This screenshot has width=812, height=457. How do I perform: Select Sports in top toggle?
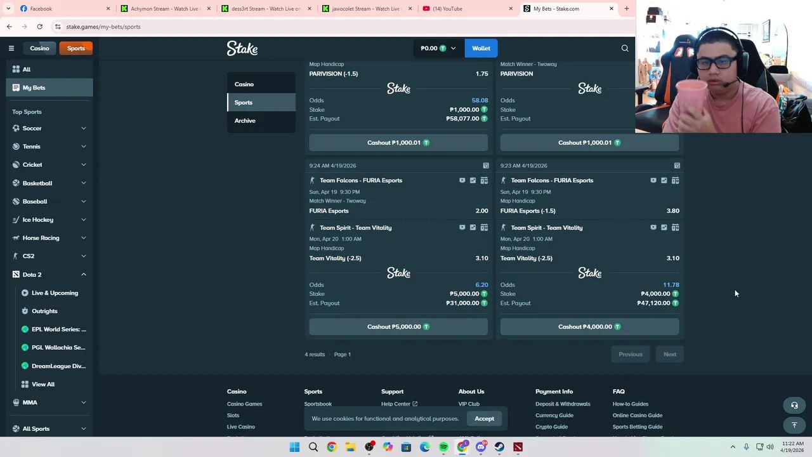76,48
